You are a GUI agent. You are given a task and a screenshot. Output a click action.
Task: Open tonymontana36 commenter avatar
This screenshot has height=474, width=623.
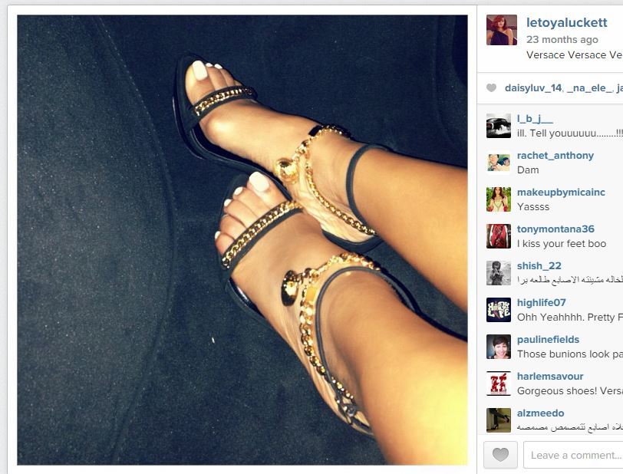[x=499, y=236]
